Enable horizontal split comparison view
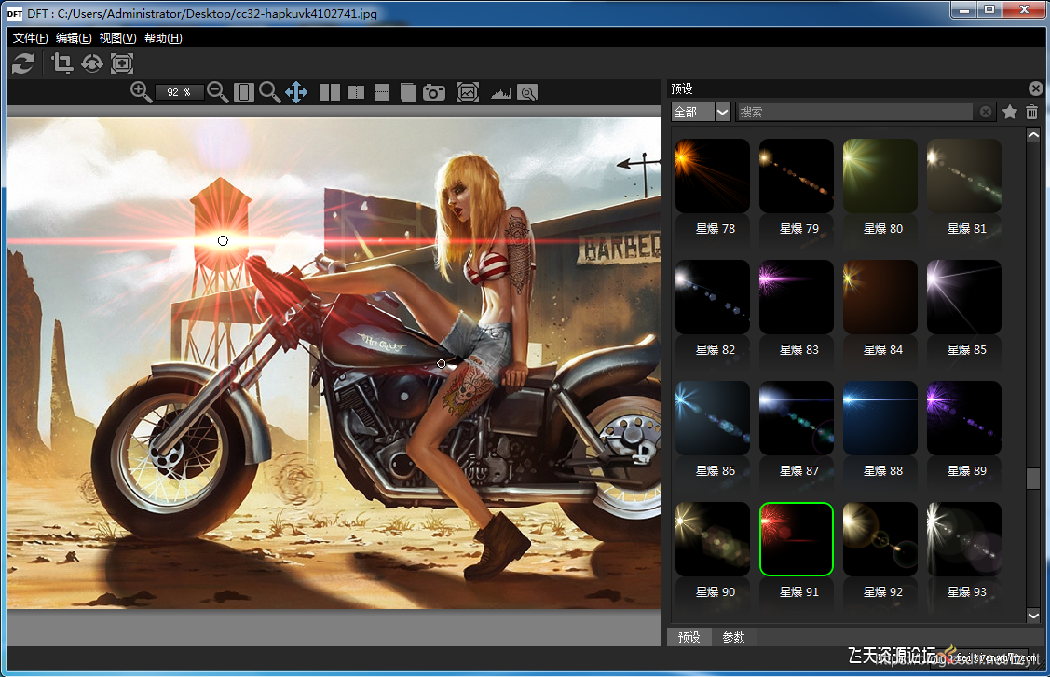The width and height of the screenshot is (1050, 677). coord(382,92)
